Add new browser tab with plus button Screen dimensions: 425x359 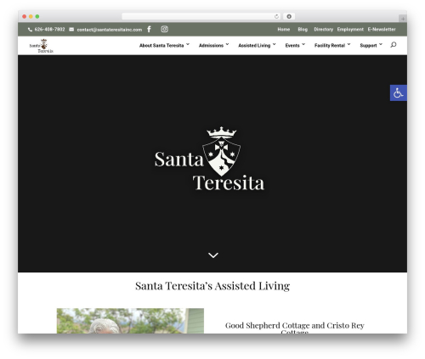tap(403, 19)
